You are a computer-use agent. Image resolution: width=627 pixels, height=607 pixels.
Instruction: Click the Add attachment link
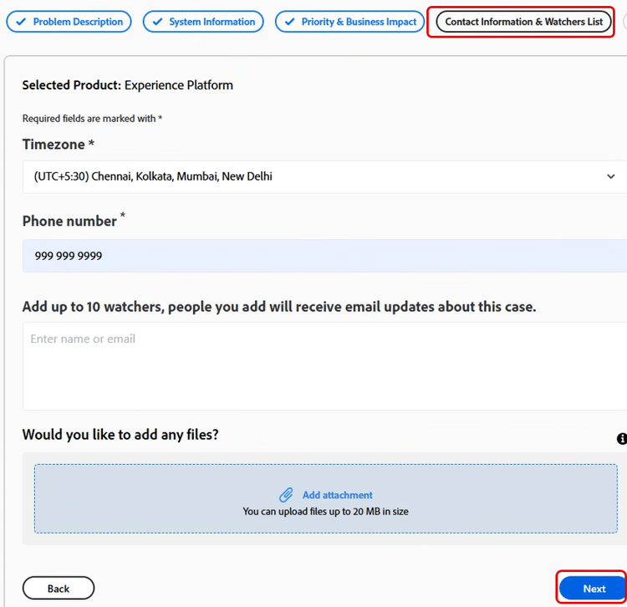click(337, 495)
